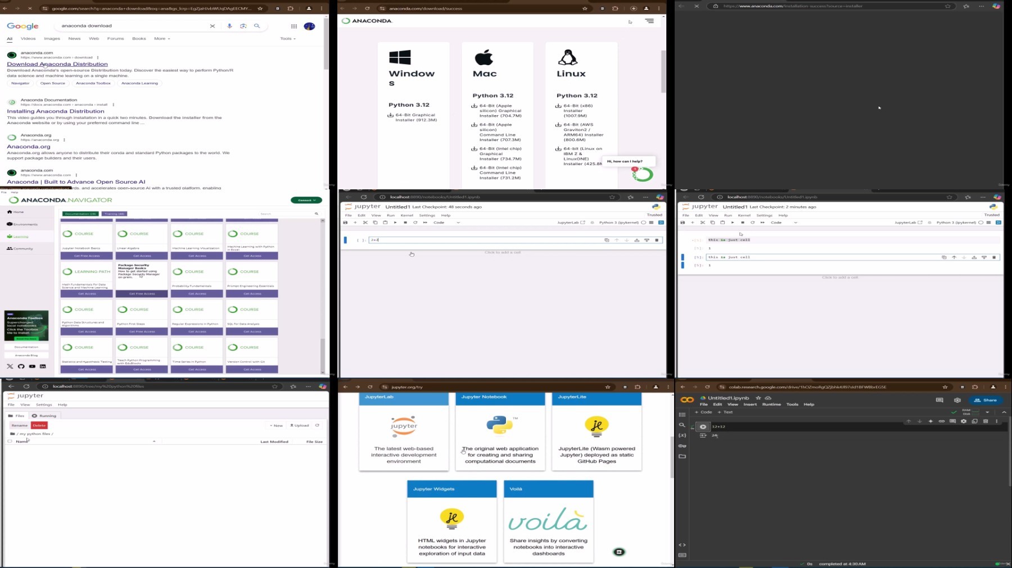Click the Google voice search microphone
The image size is (1012, 568).
coord(229,26)
